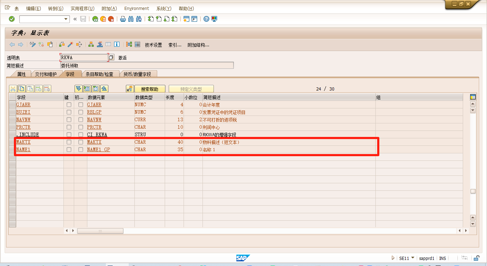Open the command field dropdown arrow

66,19
